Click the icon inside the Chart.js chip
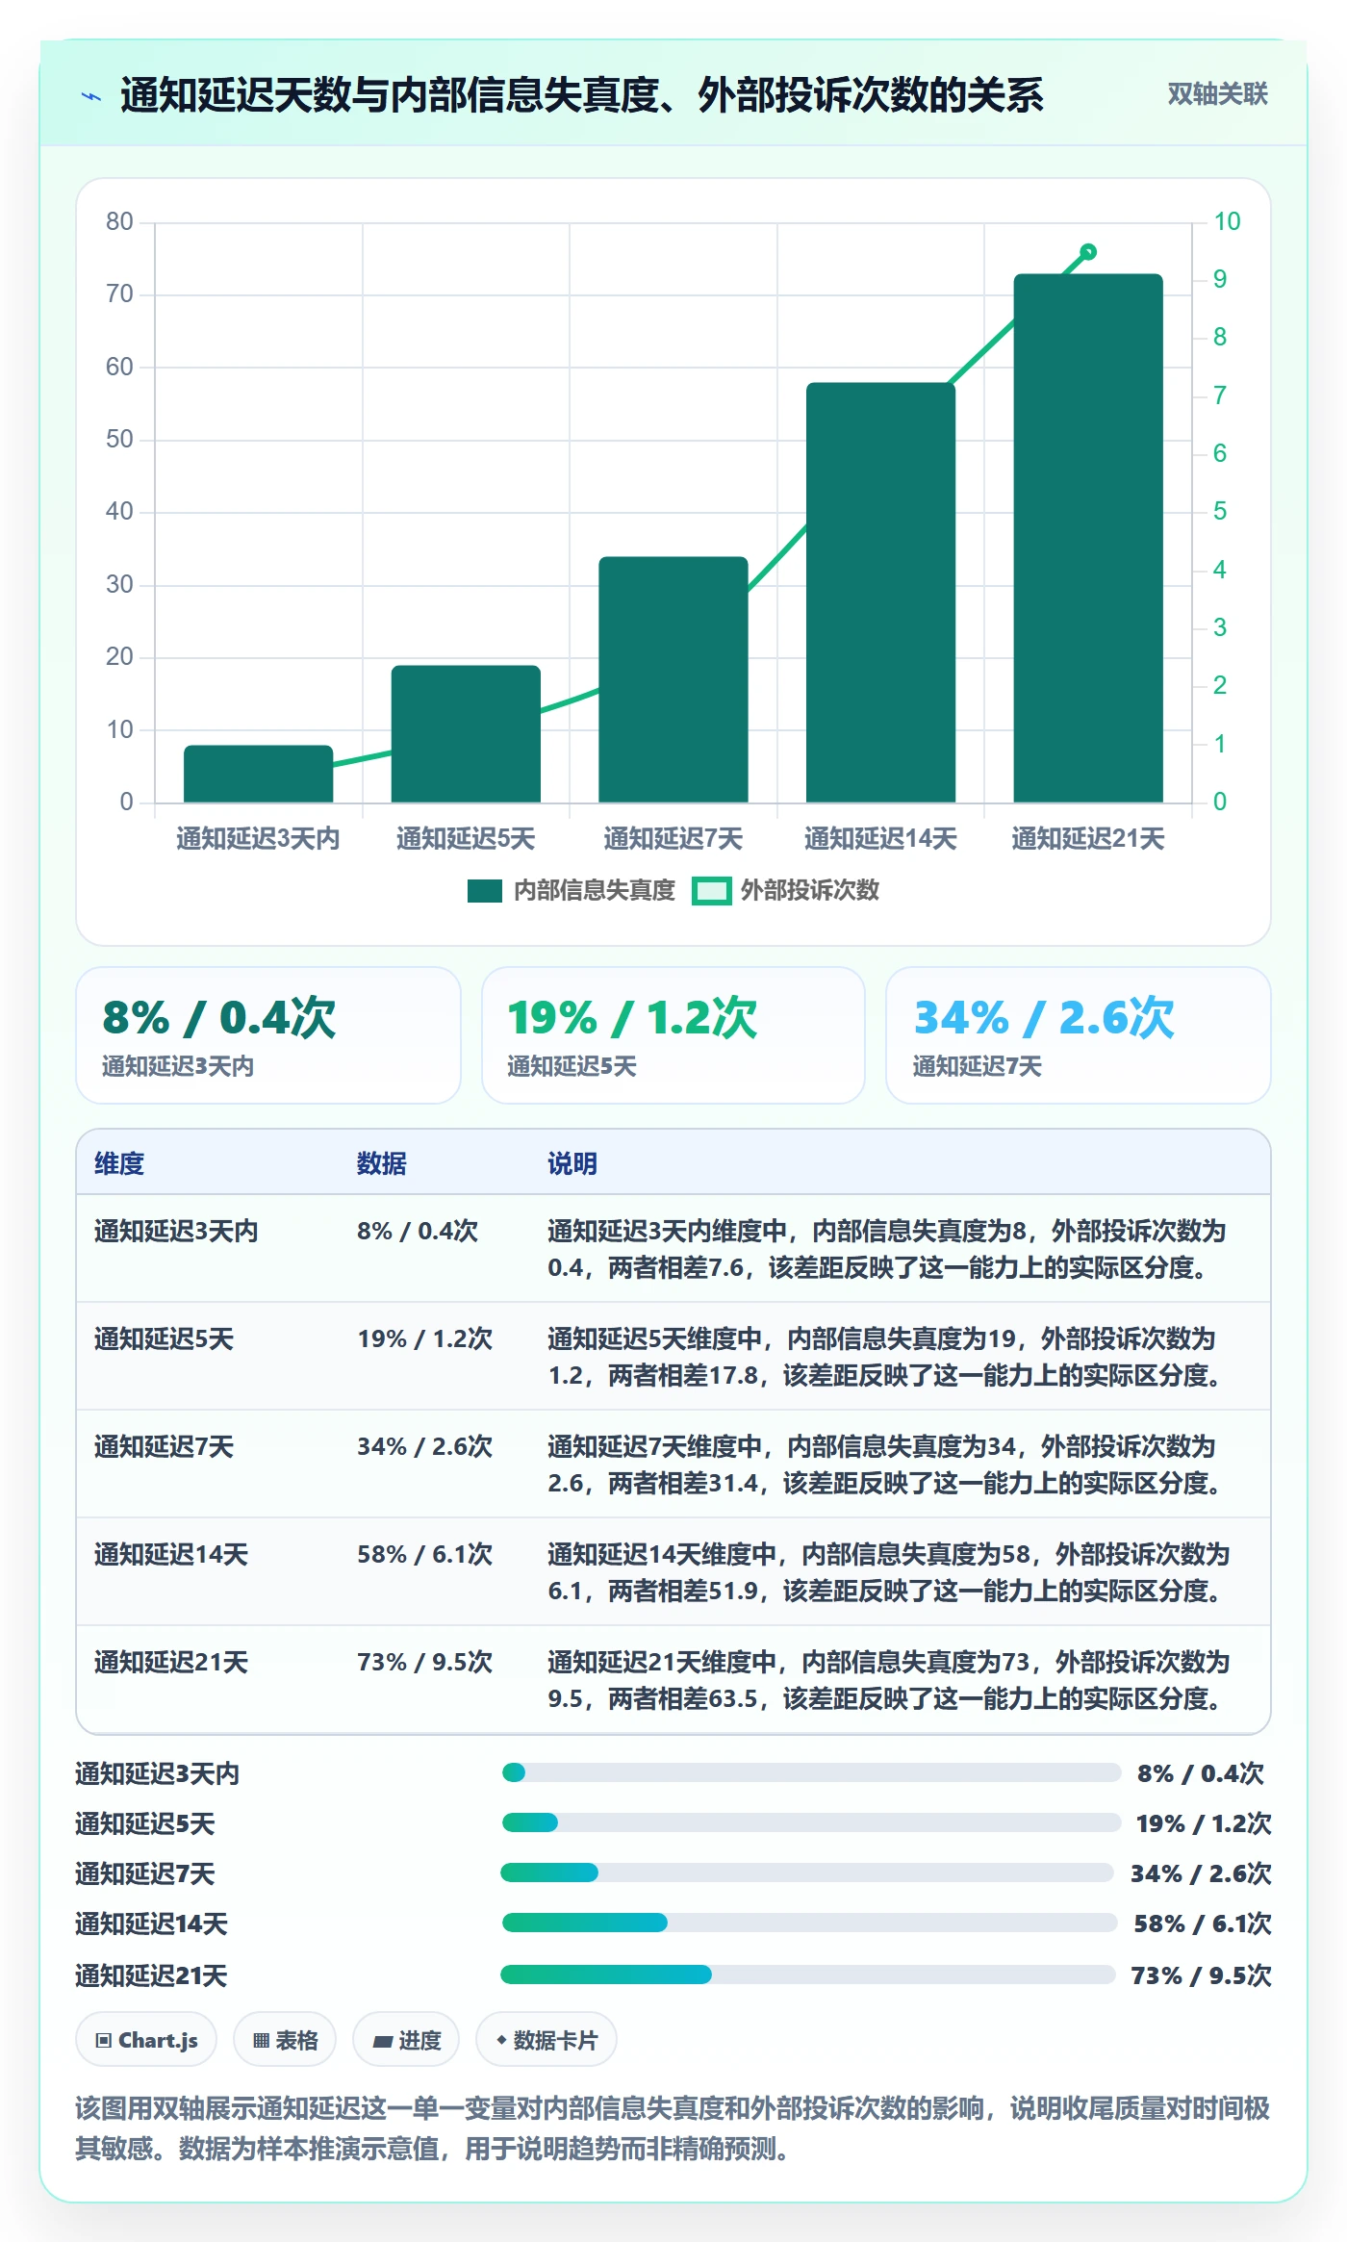The image size is (1347, 2242). (104, 2041)
